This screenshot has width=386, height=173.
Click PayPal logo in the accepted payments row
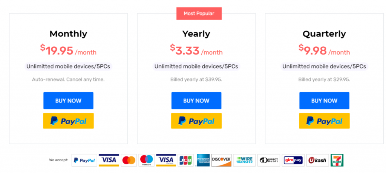click(x=84, y=160)
